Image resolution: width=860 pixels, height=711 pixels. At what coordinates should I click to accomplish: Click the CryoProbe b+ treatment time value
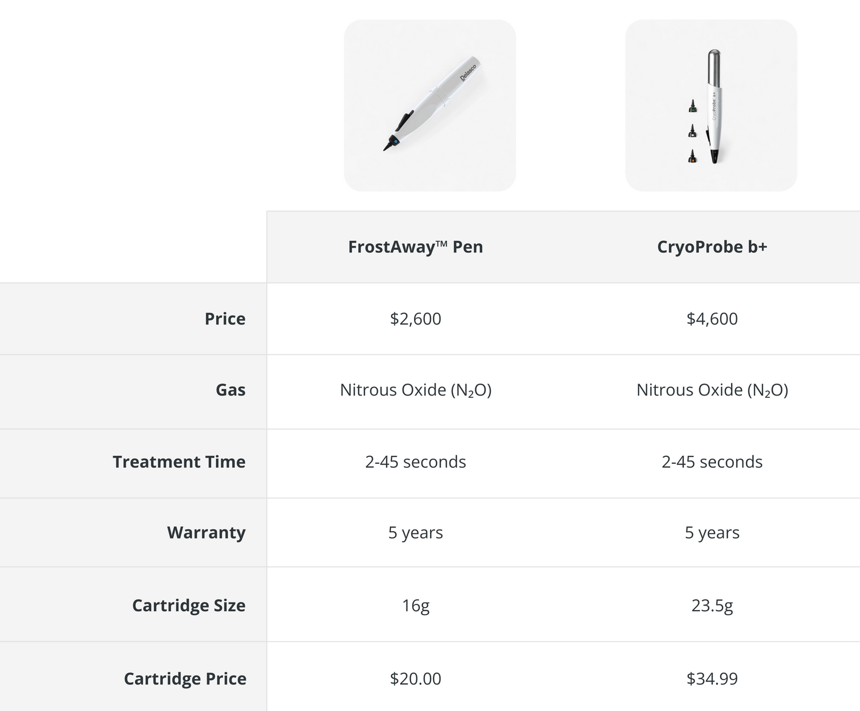712,462
